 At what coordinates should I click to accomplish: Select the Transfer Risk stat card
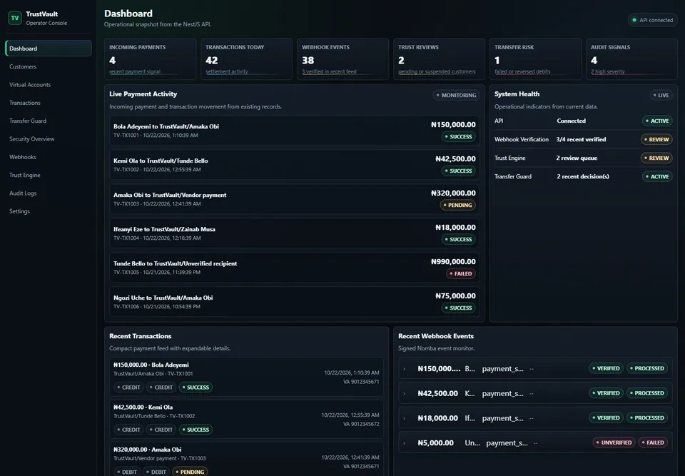tap(536, 59)
